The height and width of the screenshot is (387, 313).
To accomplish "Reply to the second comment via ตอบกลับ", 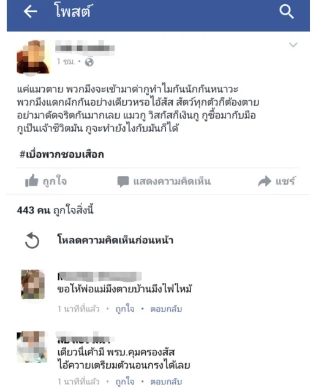I will [x=166, y=381].
